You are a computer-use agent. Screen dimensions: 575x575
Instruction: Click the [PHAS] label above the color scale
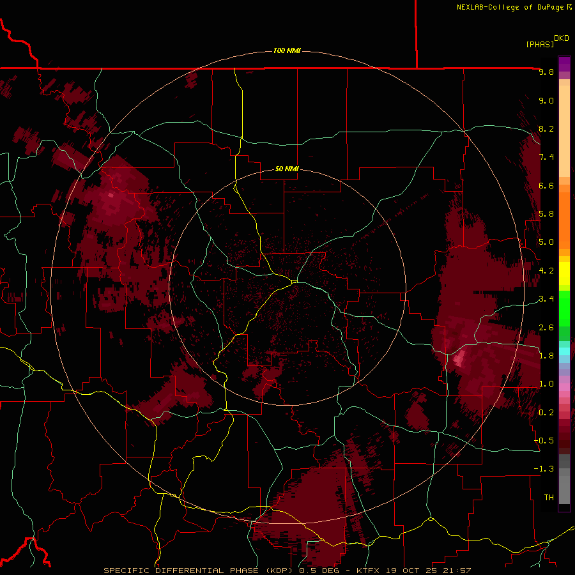tap(540, 44)
